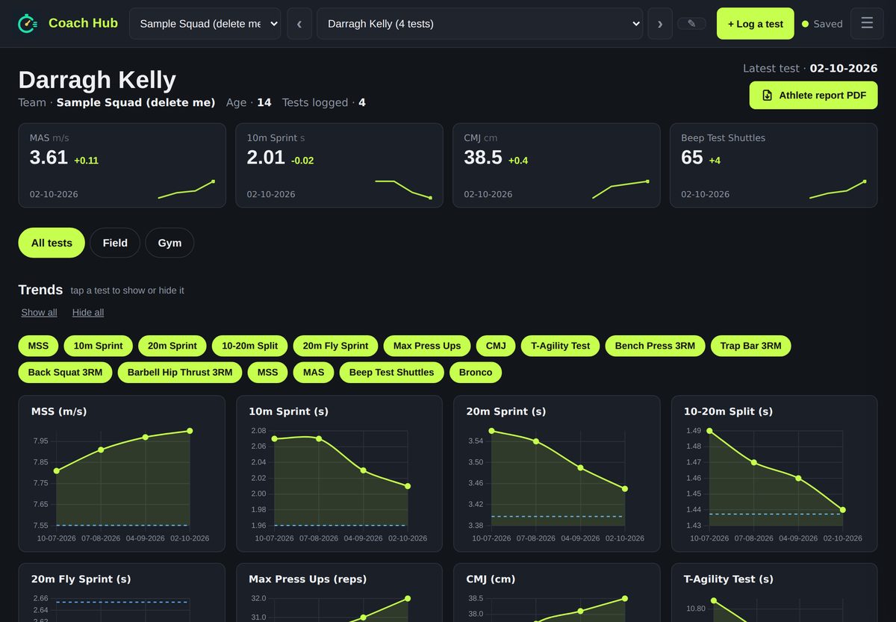Download the Athlete report PDF
896x622 pixels.
click(x=814, y=96)
